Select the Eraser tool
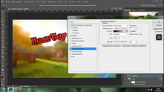164x92 pixels. click(x=3, y=44)
